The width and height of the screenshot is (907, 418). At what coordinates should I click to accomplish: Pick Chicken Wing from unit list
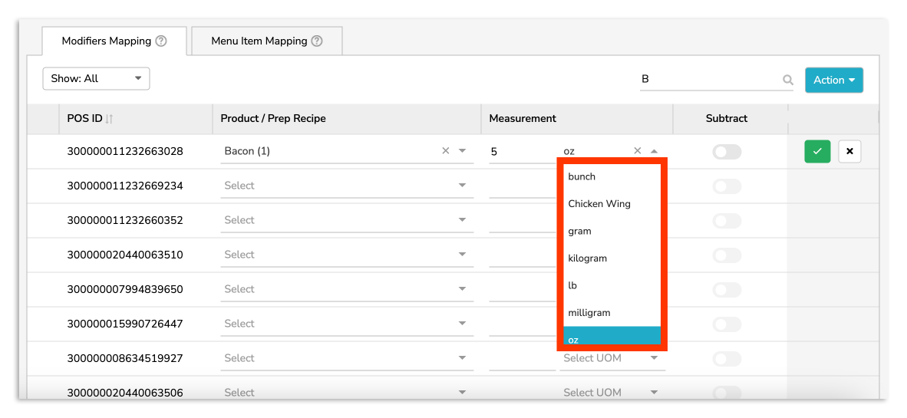click(599, 204)
